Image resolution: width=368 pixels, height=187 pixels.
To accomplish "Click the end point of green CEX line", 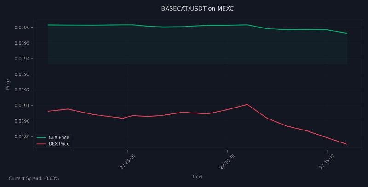I will [347, 33].
